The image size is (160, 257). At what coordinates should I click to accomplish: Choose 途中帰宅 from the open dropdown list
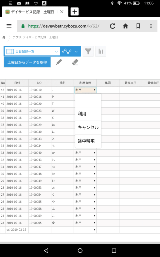pos(88,141)
